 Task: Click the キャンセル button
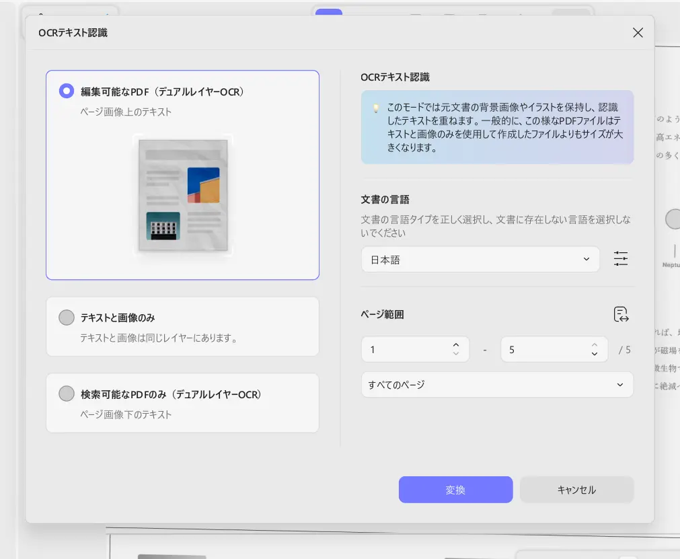tap(576, 489)
